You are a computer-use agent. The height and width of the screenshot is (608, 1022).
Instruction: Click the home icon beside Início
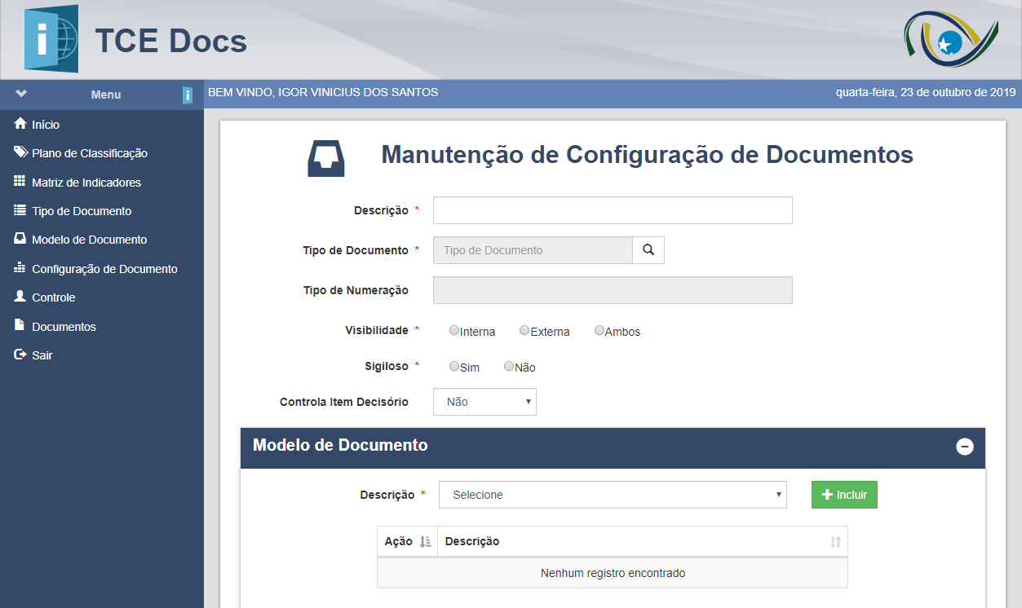coord(20,124)
